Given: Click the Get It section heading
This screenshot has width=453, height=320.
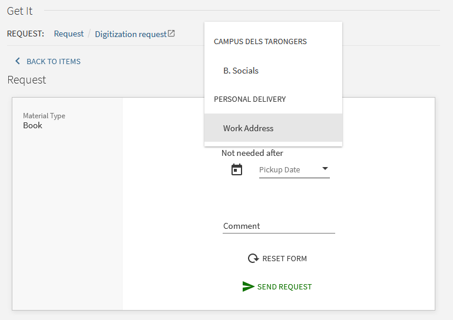Looking at the screenshot, I should tap(19, 11).
